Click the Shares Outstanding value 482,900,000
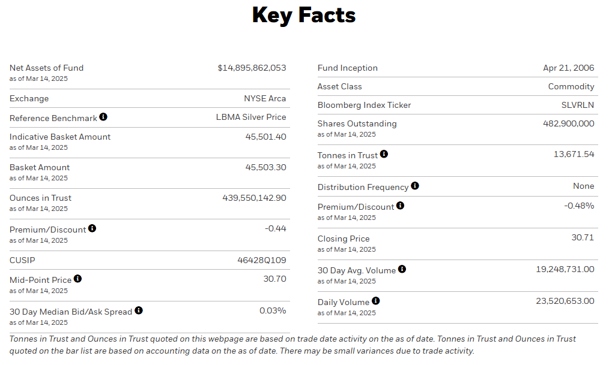609x365 pixels. pos(568,123)
